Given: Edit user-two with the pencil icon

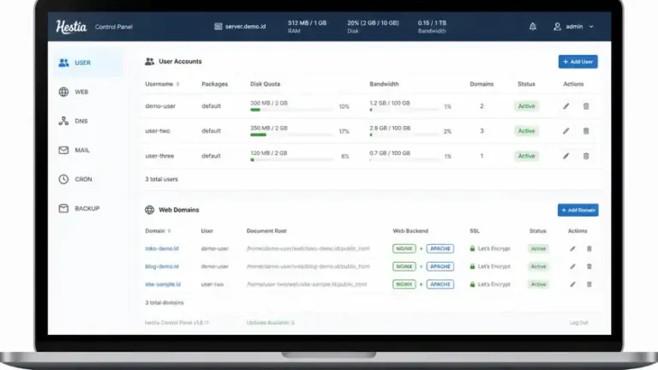Looking at the screenshot, I should tap(566, 131).
